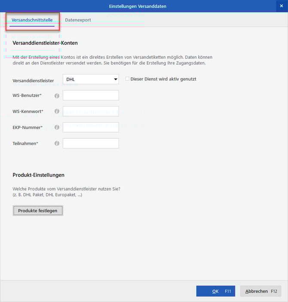This screenshot has height=302, width=288.
Task: Open the info hint for Teilnahmen
Action: pos(57,143)
